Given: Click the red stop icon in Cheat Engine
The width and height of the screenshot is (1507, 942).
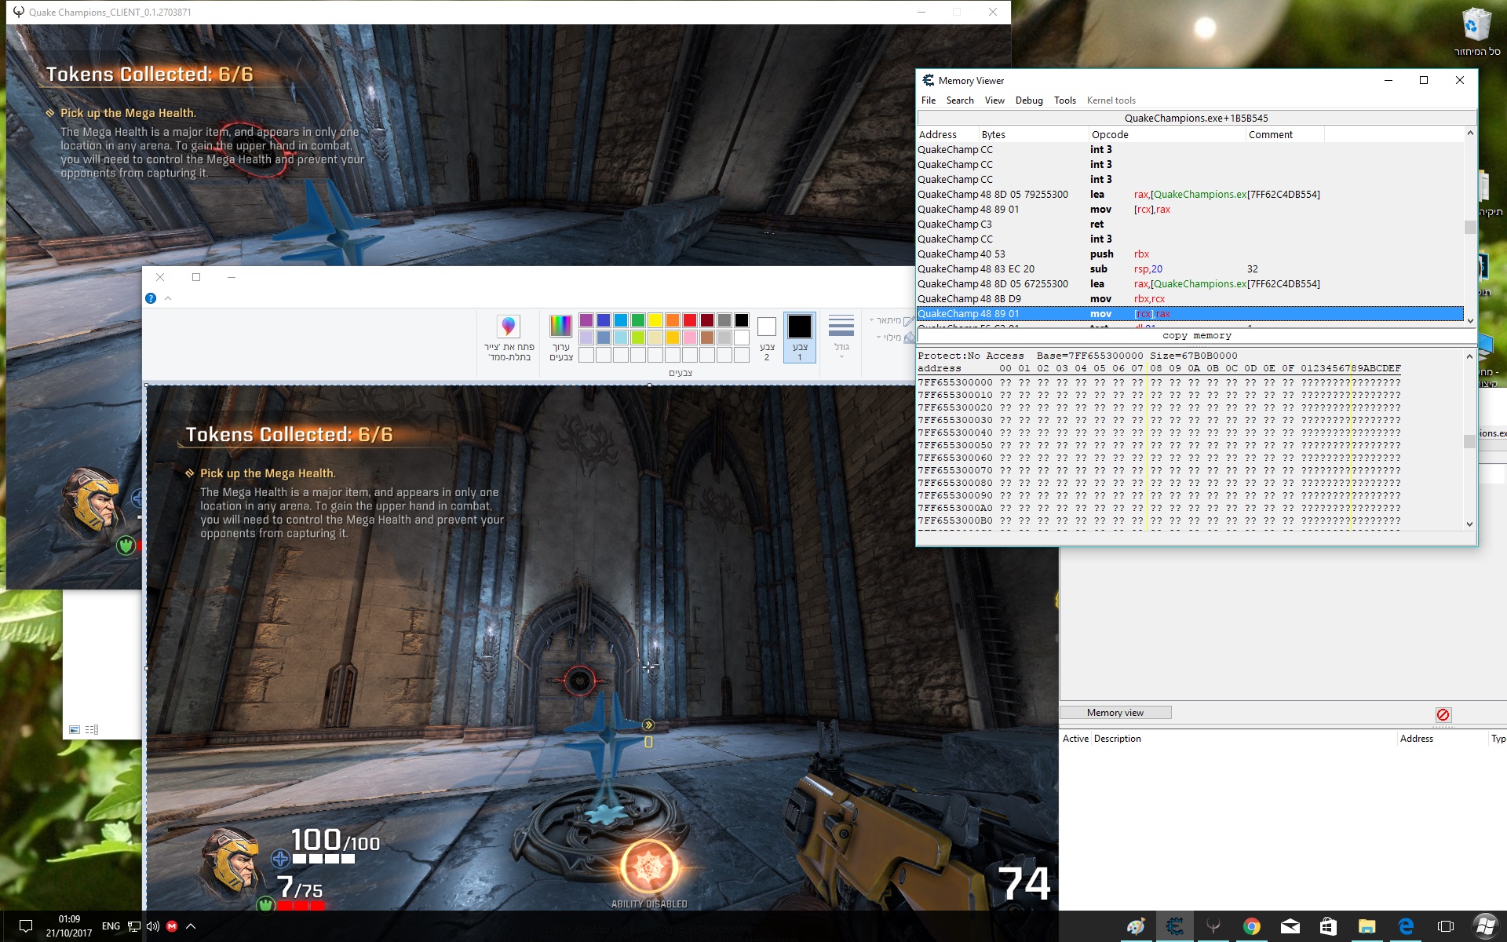Looking at the screenshot, I should (1443, 714).
